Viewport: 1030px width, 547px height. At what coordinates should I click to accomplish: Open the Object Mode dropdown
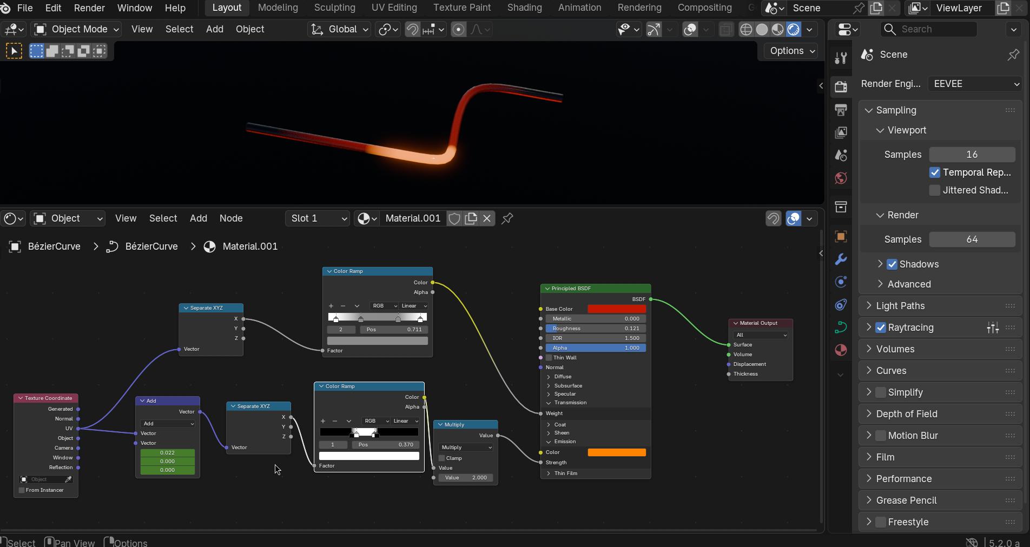tap(76, 29)
